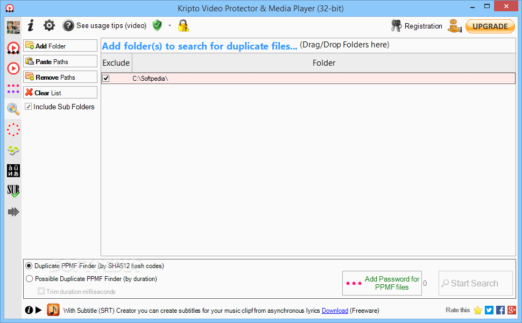Click Add Password for PPMF files

[382, 283]
